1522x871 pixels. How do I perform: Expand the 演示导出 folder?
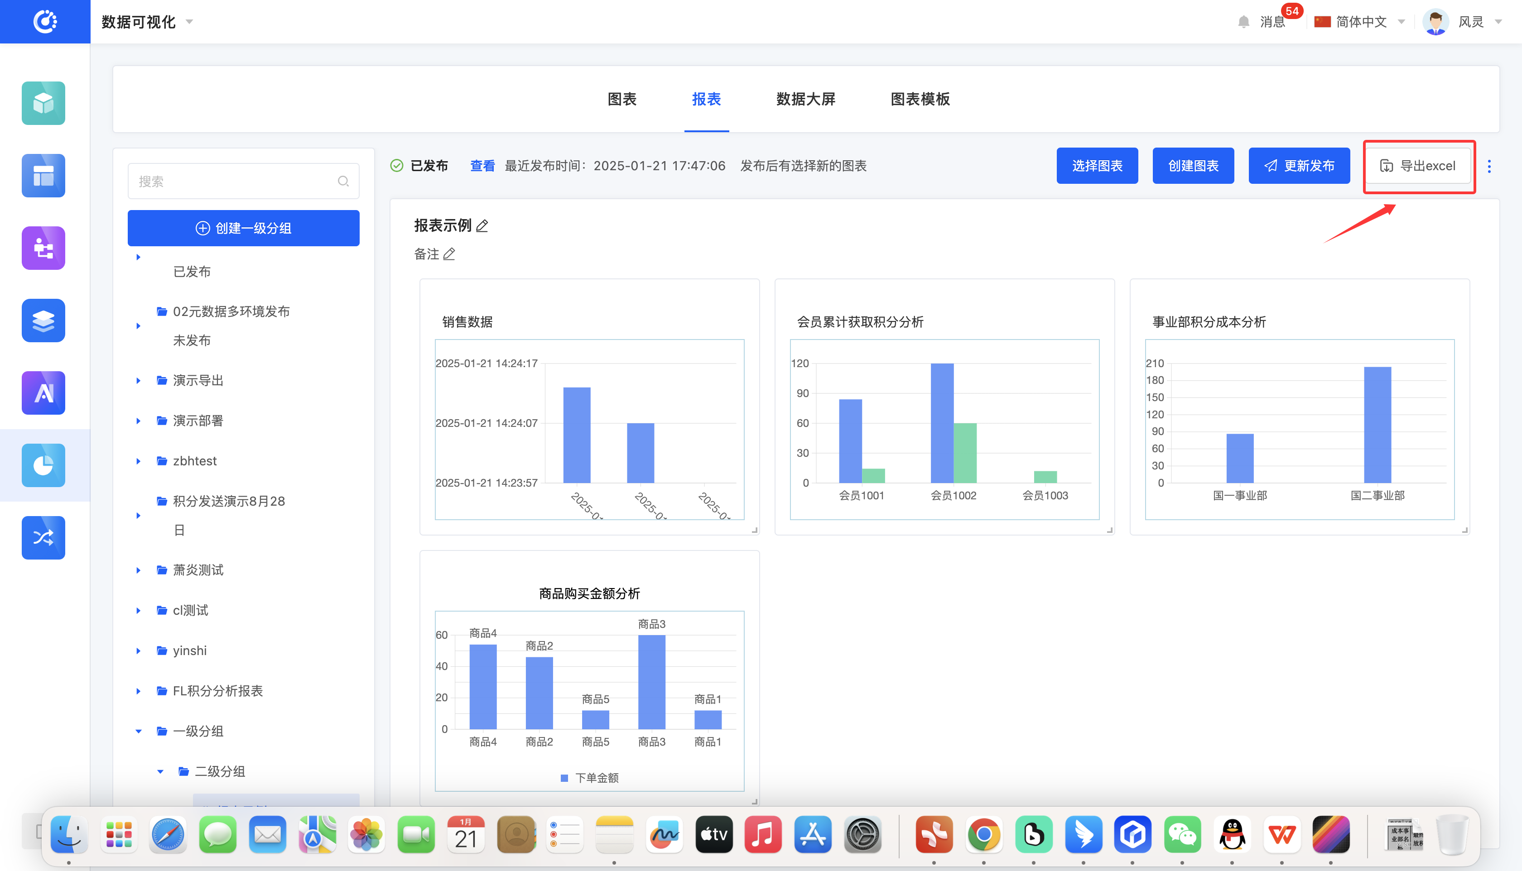(x=138, y=380)
